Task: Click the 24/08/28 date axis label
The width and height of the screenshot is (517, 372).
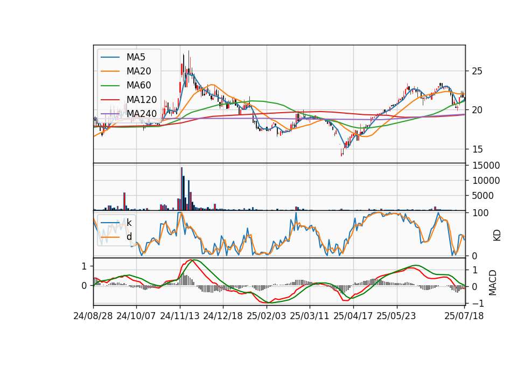Action: pyautogui.click(x=93, y=316)
